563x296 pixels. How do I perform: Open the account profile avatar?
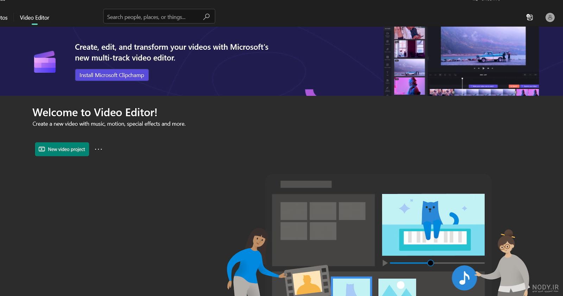point(550,17)
